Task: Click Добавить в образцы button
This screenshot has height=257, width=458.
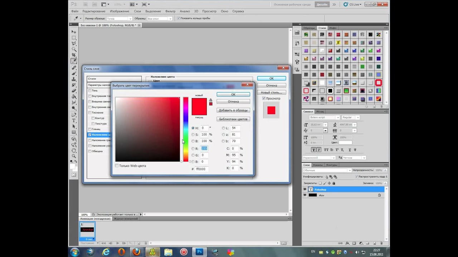Action: 233,110
